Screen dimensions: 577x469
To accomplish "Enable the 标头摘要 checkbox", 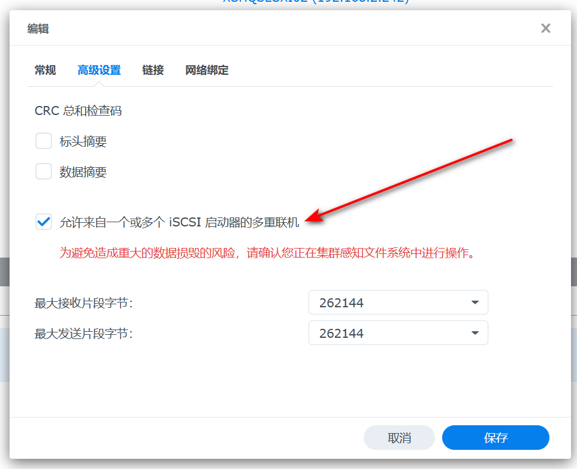I will [x=44, y=141].
